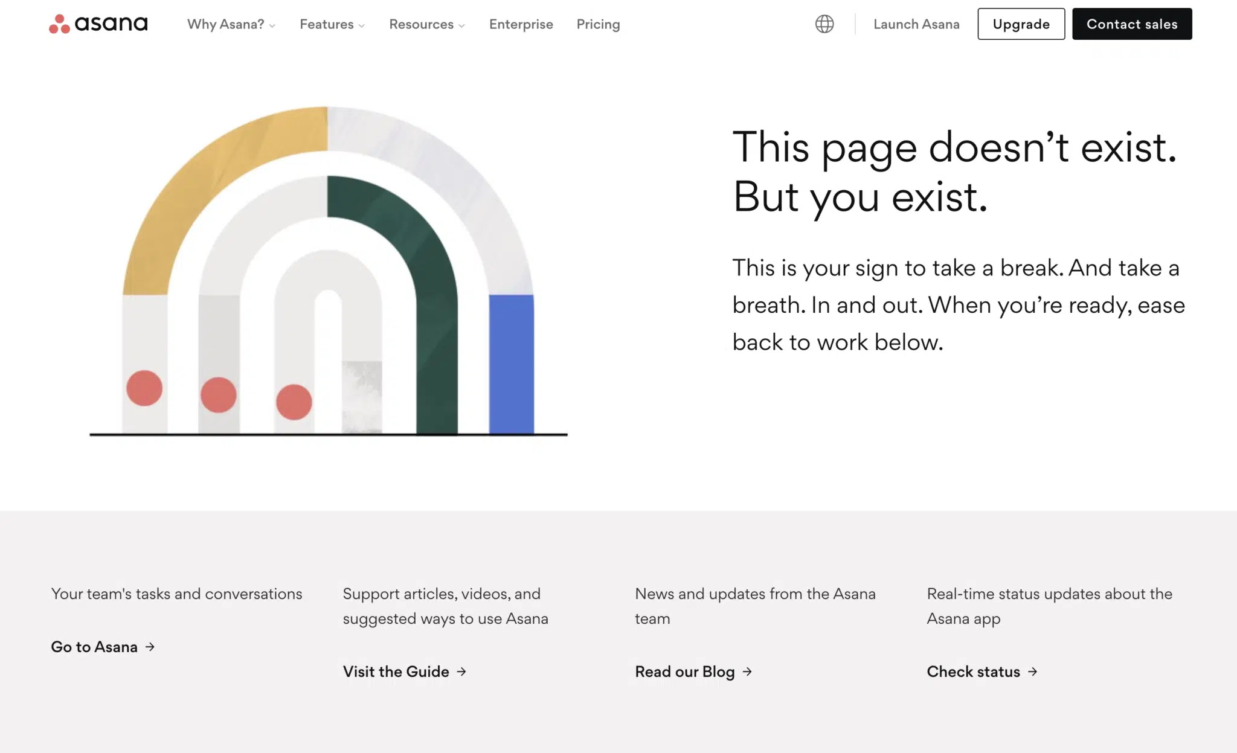Open the globe language selector

click(824, 24)
